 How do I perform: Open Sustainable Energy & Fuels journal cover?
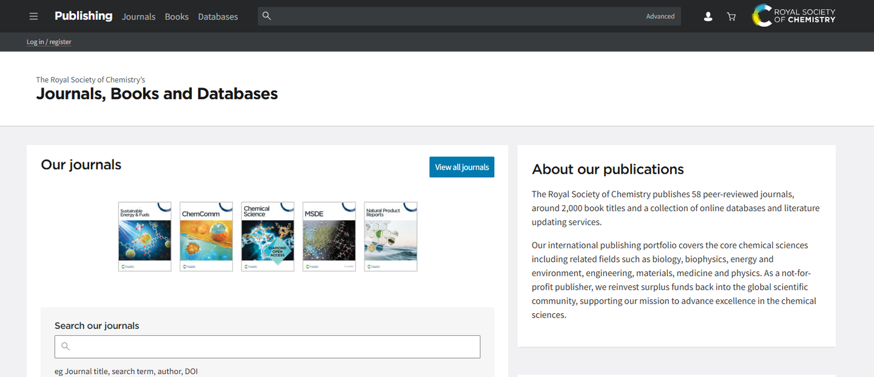(144, 237)
